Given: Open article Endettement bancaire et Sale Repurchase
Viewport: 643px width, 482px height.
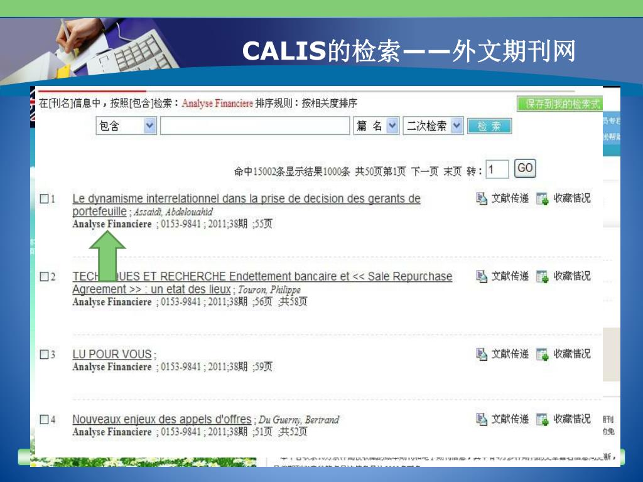Looking at the screenshot, I should [262, 282].
